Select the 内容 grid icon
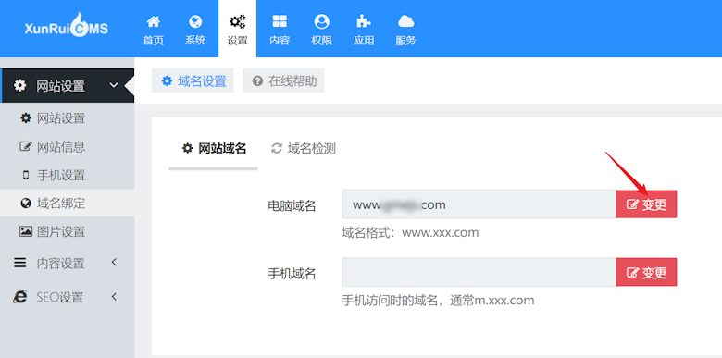 pos(280,21)
